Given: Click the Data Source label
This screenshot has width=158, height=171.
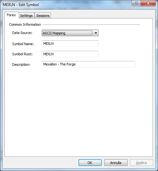Looking at the screenshot, I should pyautogui.click(x=22, y=33).
